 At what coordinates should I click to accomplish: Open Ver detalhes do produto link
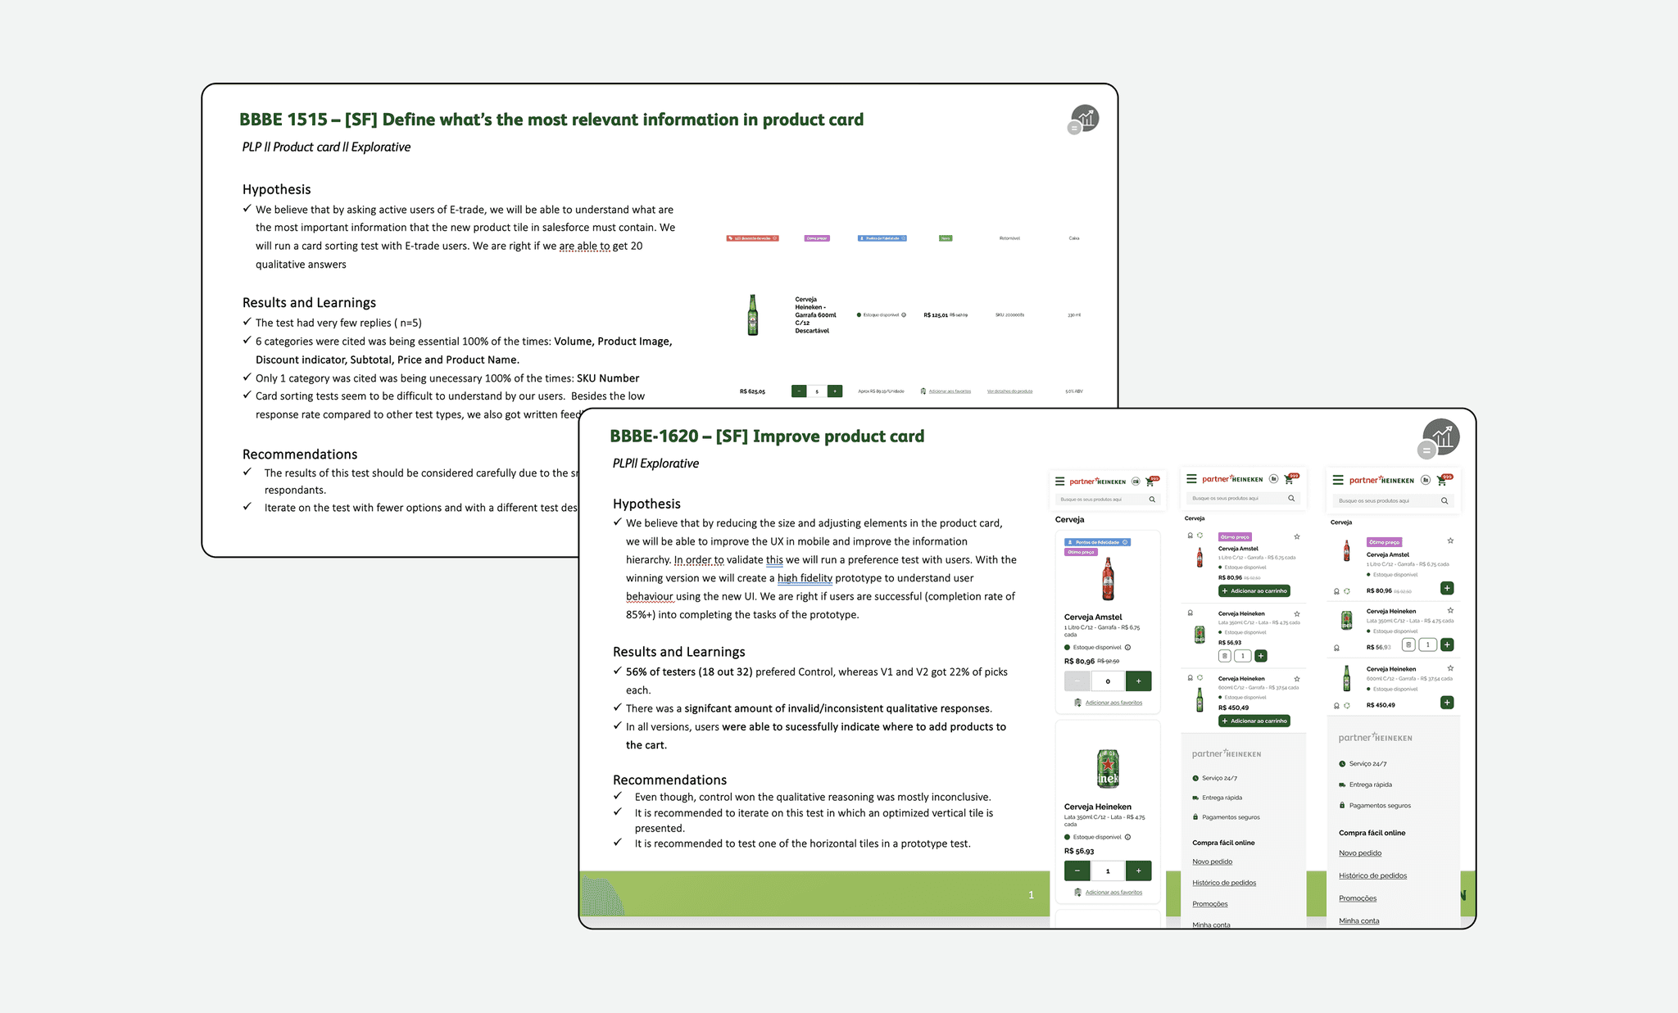coord(1009,391)
